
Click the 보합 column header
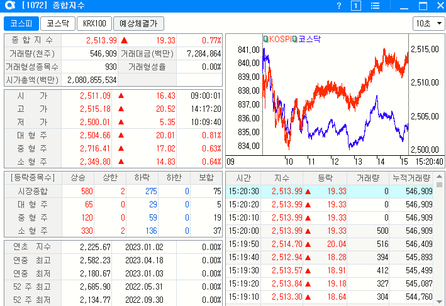click(206, 178)
